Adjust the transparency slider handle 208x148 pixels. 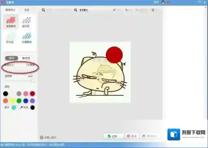(33, 81)
